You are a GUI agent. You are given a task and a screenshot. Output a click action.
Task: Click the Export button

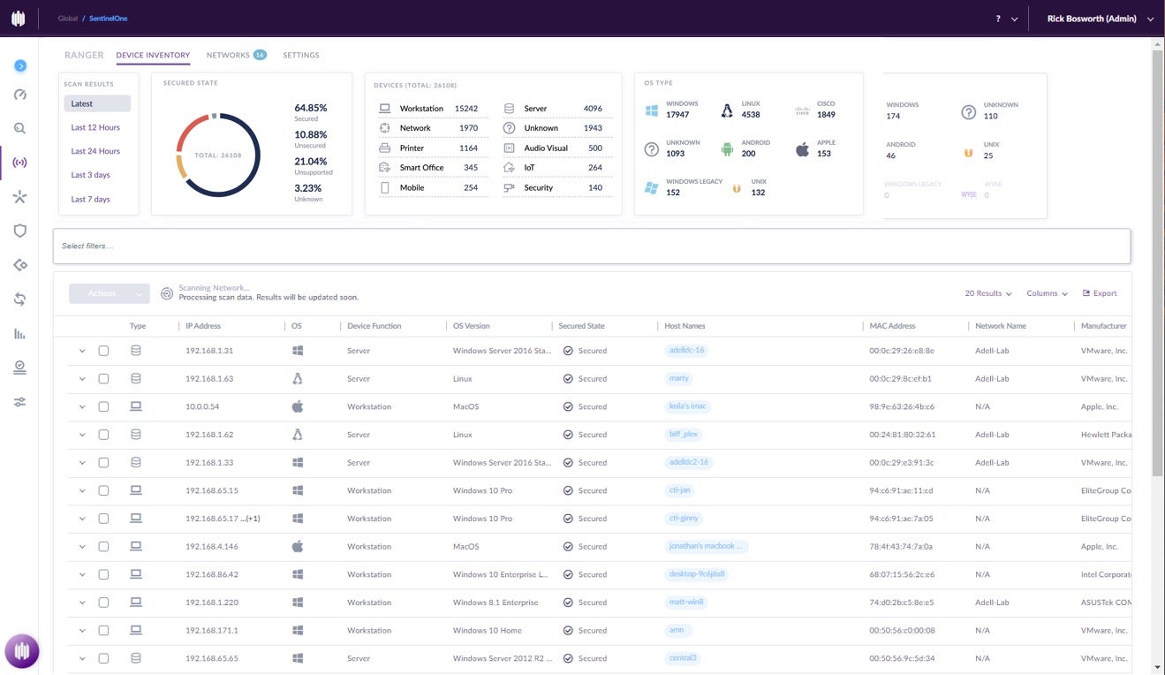pos(1100,293)
